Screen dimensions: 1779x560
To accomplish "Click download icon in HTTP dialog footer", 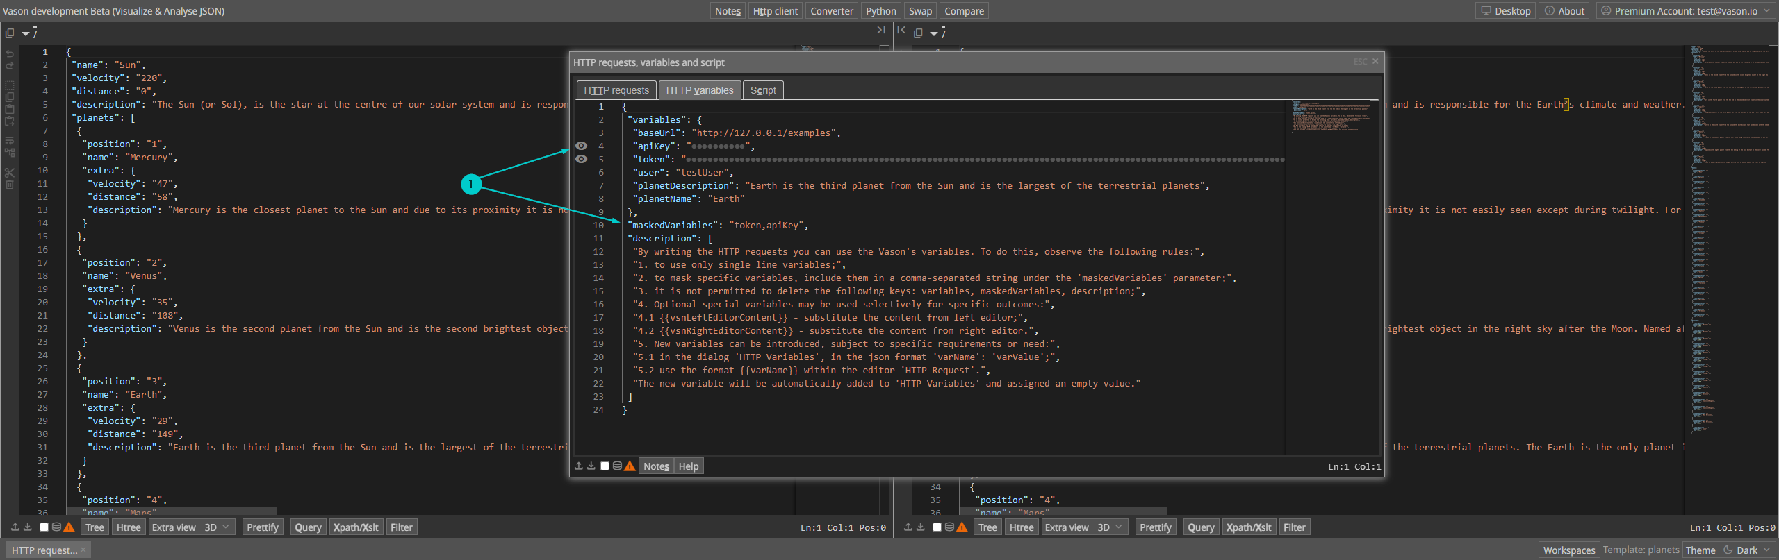I will (591, 466).
